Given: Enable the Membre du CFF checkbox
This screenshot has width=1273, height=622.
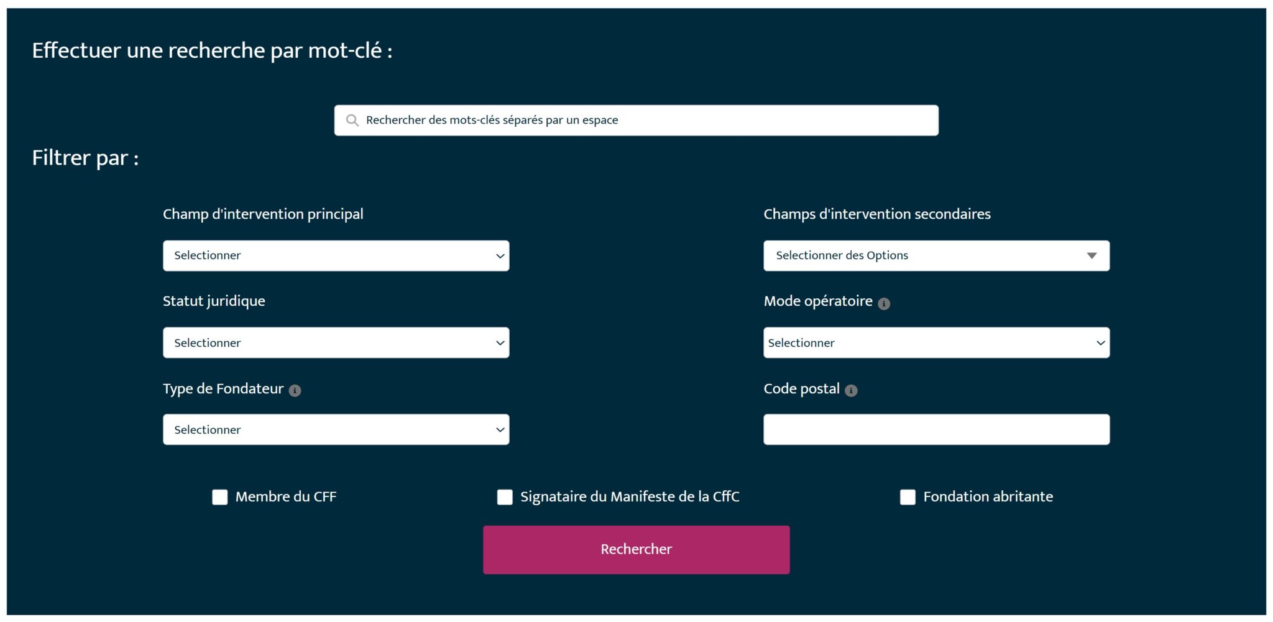Looking at the screenshot, I should 220,497.
